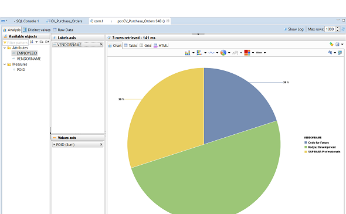346x214 pixels.
Task: Open the scatter chart dropdown arrow
Action: [241, 53]
